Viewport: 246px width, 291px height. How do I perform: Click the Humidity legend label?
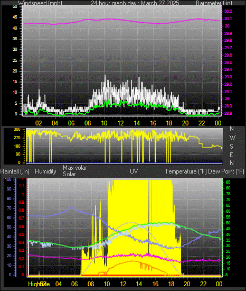pyautogui.click(x=45, y=171)
